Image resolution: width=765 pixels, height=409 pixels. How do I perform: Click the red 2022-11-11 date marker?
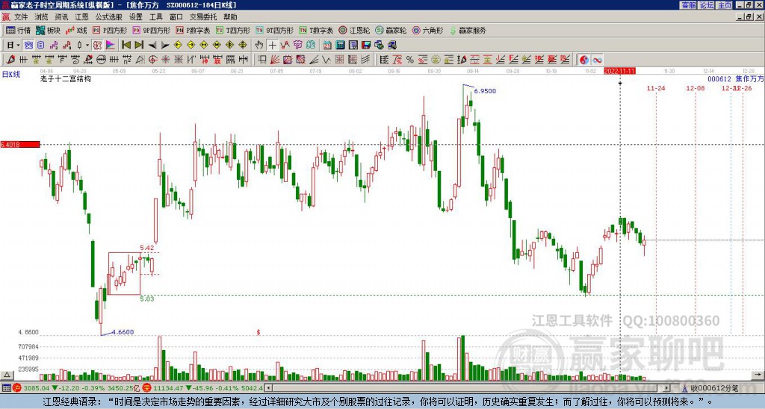(619, 71)
